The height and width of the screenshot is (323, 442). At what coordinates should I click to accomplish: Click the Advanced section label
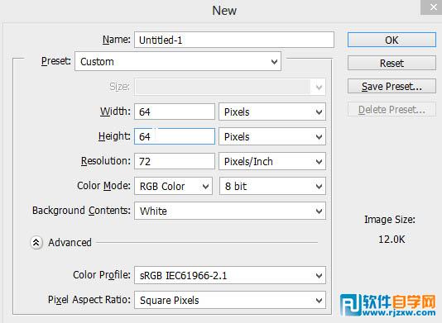coord(70,243)
